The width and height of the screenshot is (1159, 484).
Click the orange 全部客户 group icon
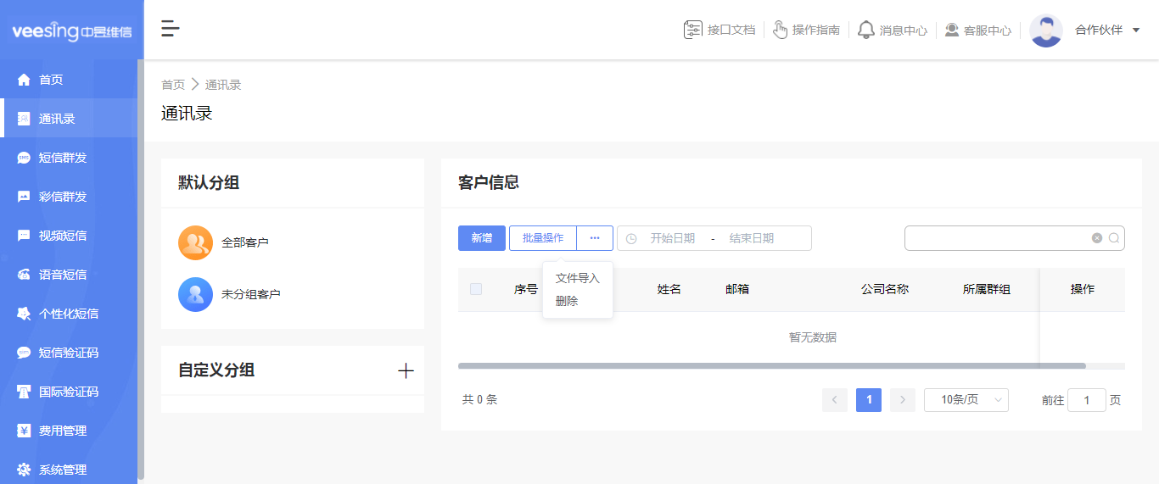(195, 242)
